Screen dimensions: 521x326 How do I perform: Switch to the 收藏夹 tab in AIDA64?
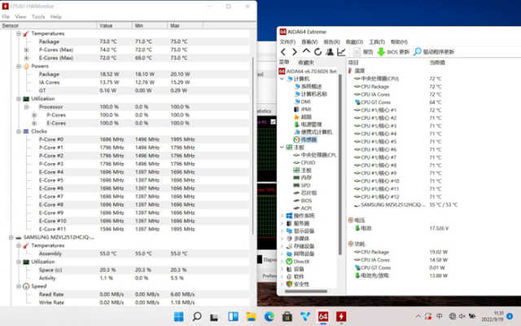pyautogui.click(x=306, y=62)
